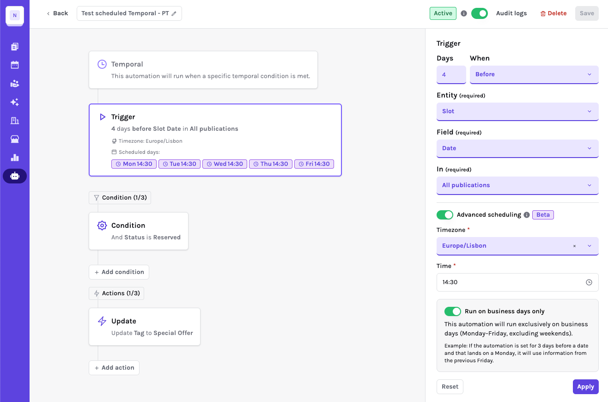The width and height of the screenshot is (608, 402).
Task: Click Add condition button
Action: point(119,272)
